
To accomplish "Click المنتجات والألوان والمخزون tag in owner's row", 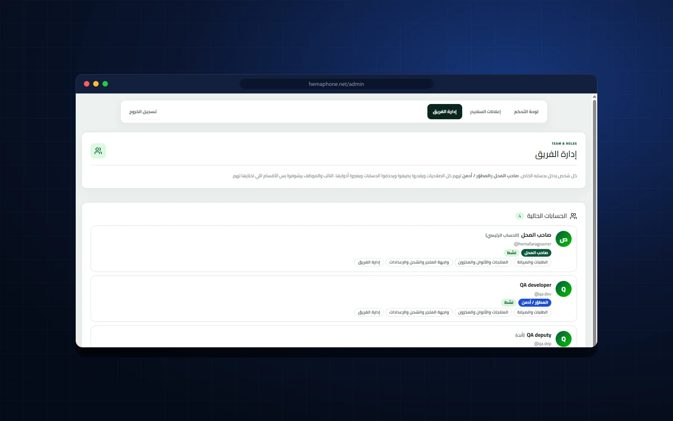I will [483, 262].
